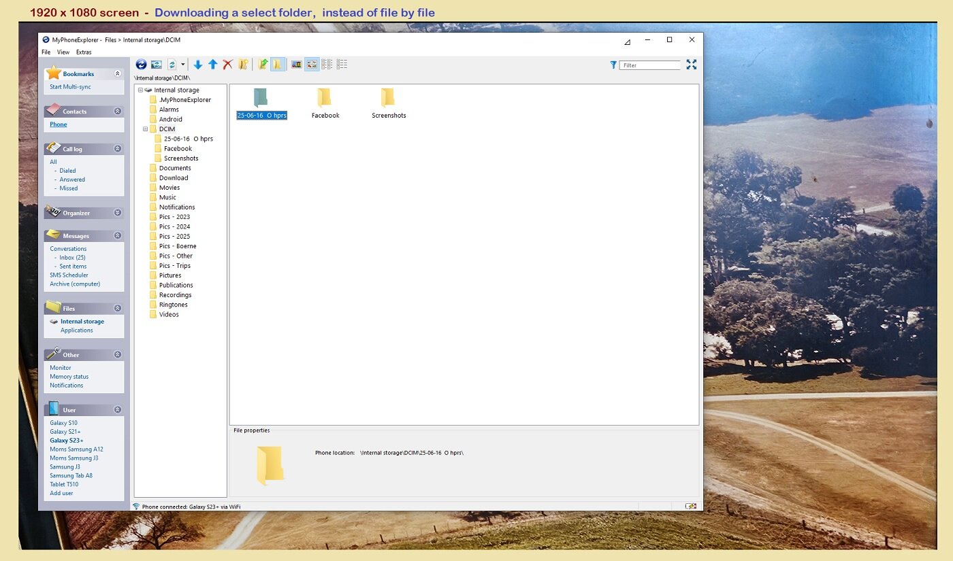This screenshot has height=561, width=953.
Task: Select the Pics - Trips folder in tree
Action: (x=175, y=266)
